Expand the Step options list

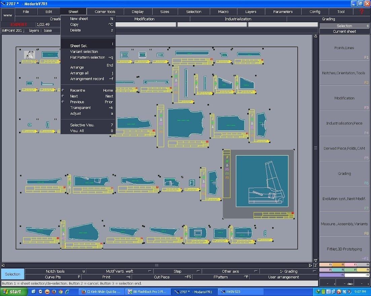click(x=198, y=271)
